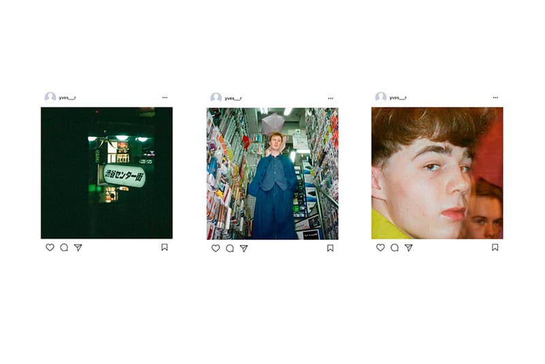Bookmark the close-up face portrait post

pyautogui.click(x=495, y=247)
